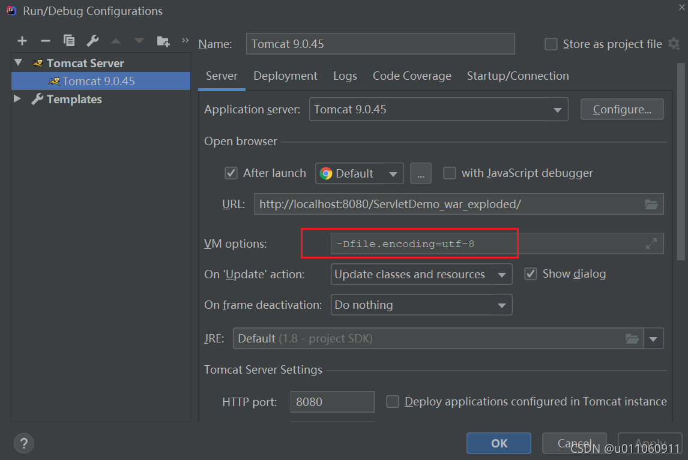
Task: Open On frame deactivation dropdown
Action: coord(421,305)
